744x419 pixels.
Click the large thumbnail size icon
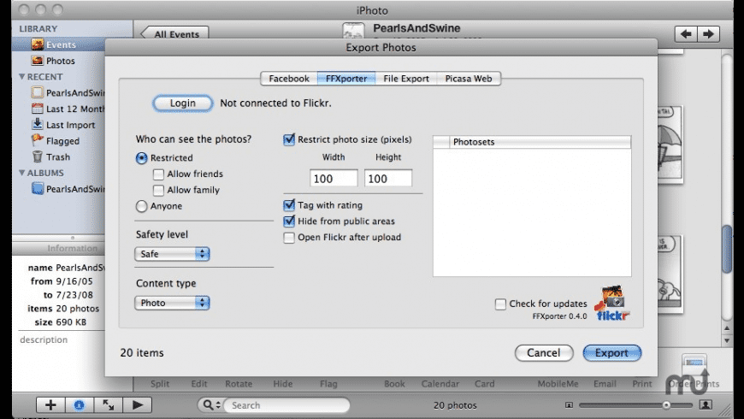[x=706, y=404]
